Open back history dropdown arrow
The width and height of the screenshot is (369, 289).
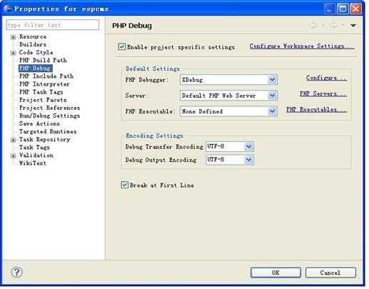[x=323, y=25]
